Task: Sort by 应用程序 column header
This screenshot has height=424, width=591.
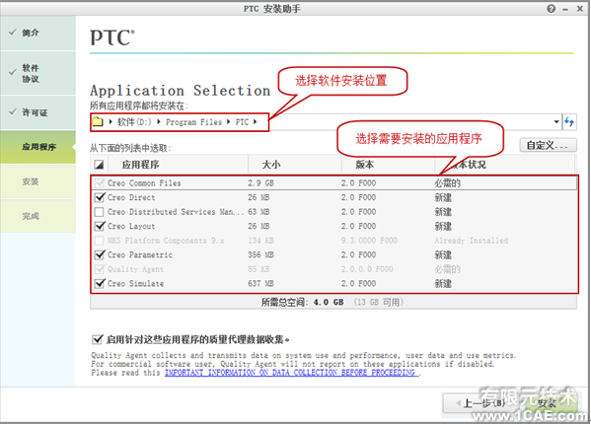Action: (140, 165)
